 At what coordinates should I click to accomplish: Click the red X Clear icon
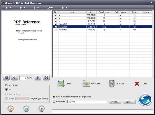coord(137,83)
